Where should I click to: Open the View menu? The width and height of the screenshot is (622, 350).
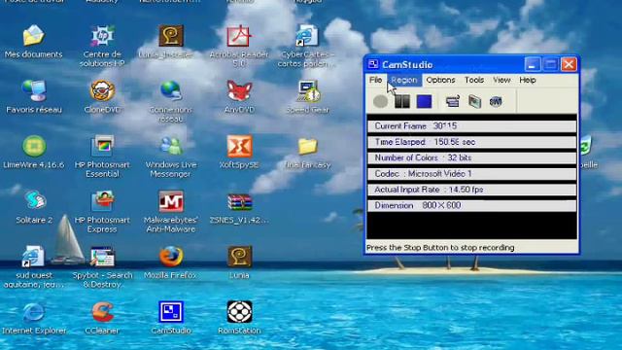click(501, 80)
